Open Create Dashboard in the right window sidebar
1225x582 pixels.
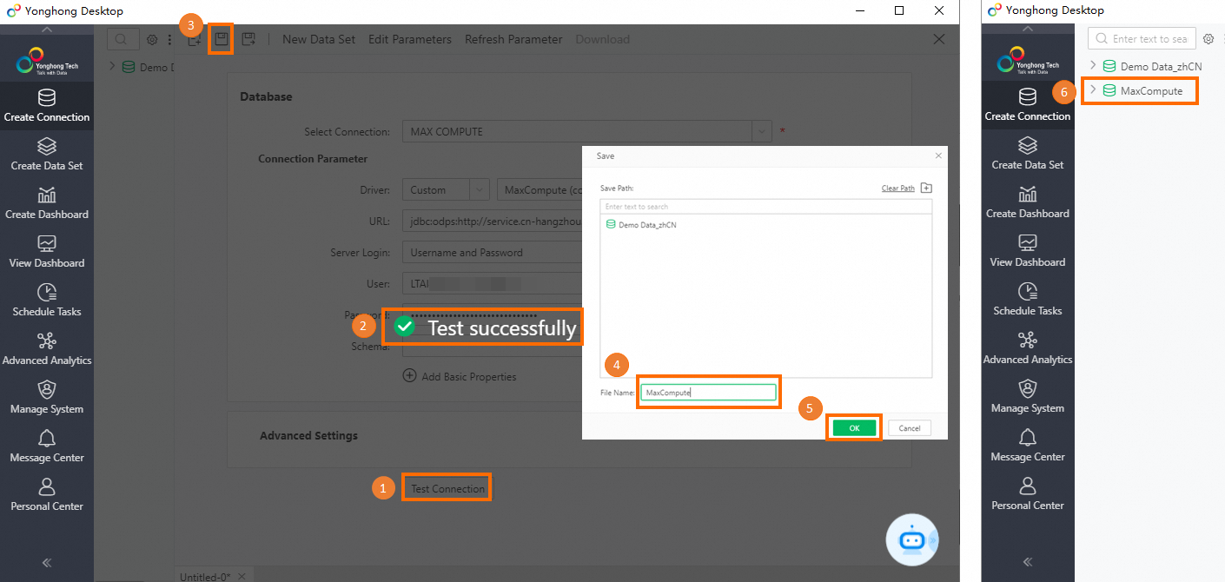[x=1028, y=202]
